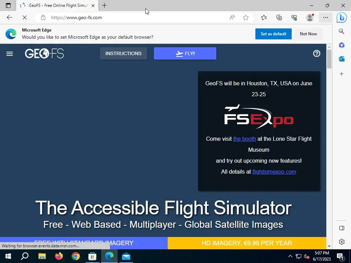Follow 'the booth' link

point(244,139)
